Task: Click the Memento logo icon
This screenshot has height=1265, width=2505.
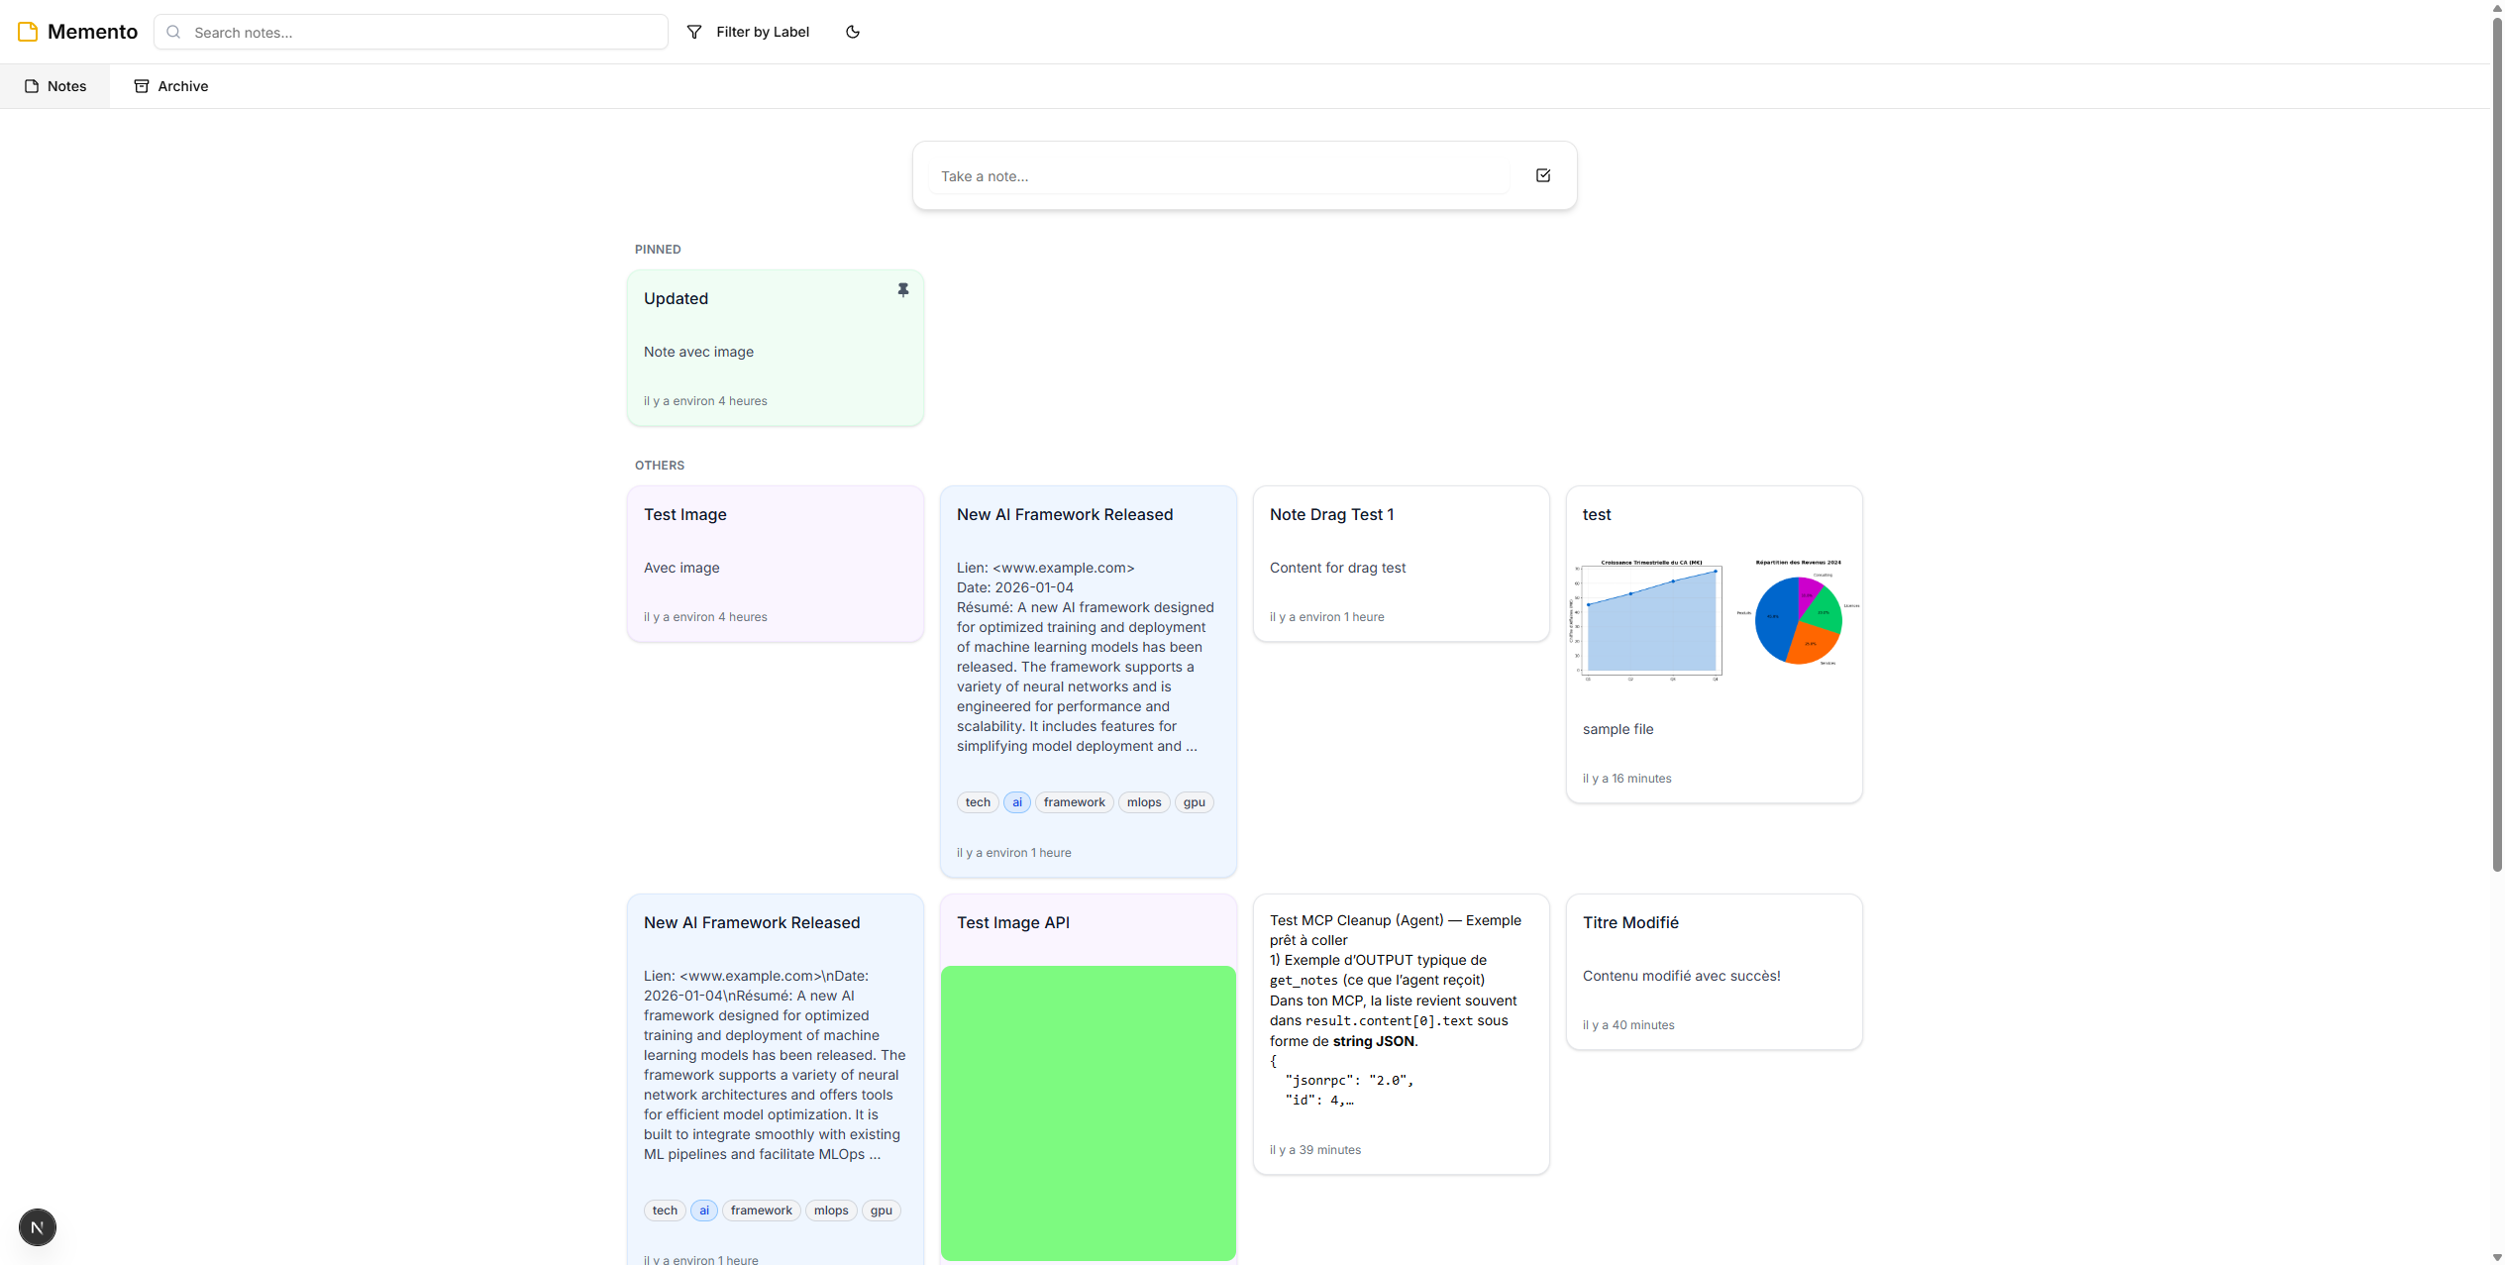Action: tap(28, 32)
